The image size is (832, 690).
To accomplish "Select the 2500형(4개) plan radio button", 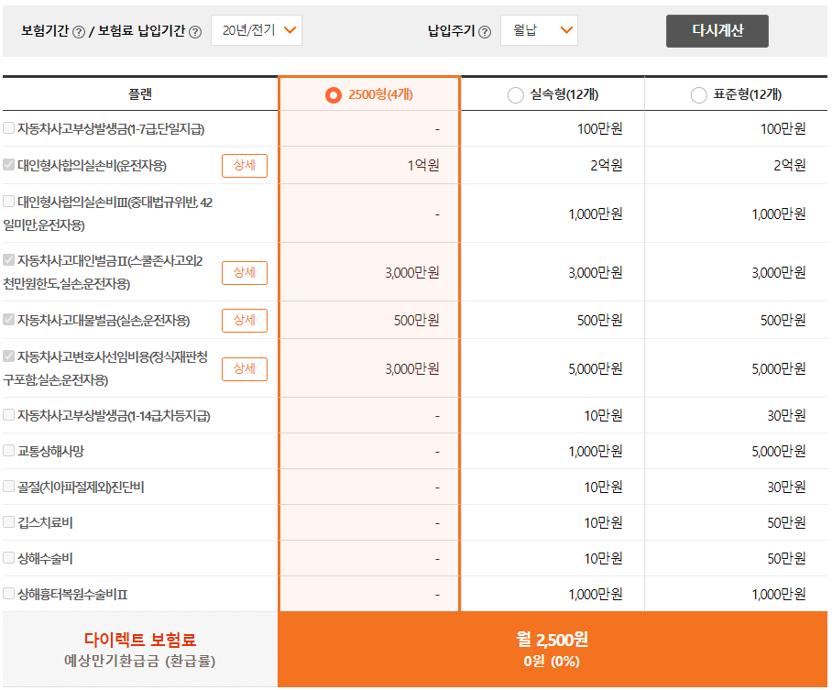I will pyautogui.click(x=334, y=95).
